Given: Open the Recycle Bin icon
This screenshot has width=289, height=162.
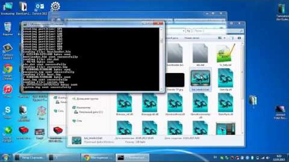Looking at the screenshot, I should (7, 28).
